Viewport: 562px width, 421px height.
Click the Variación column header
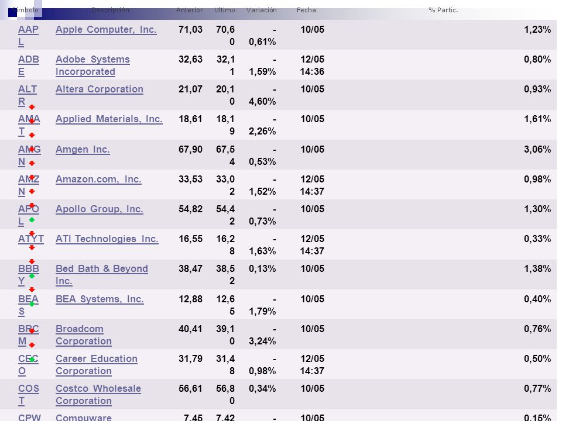coord(261,10)
